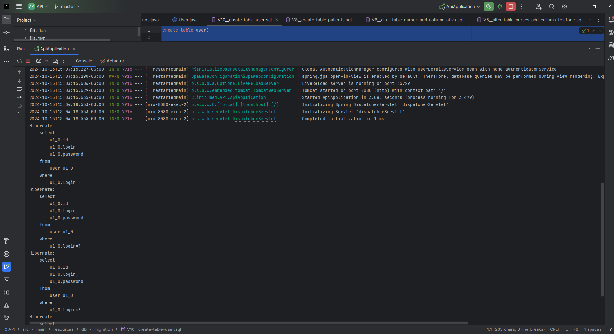The image size is (614, 334).
Task: Select the Run tool window icon
Action: click(6, 267)
